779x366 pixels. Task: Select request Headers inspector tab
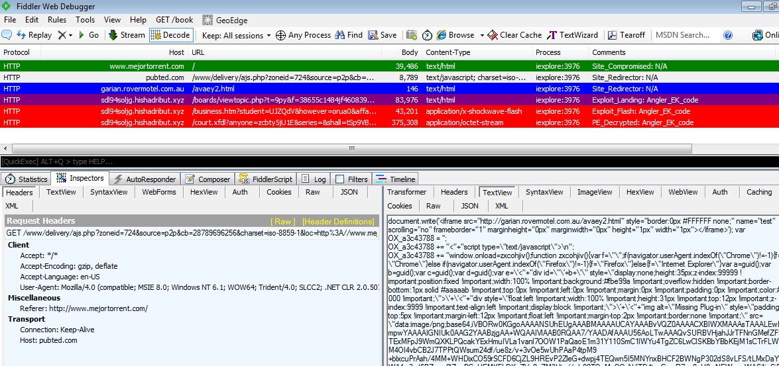click(x=20, y=193)
